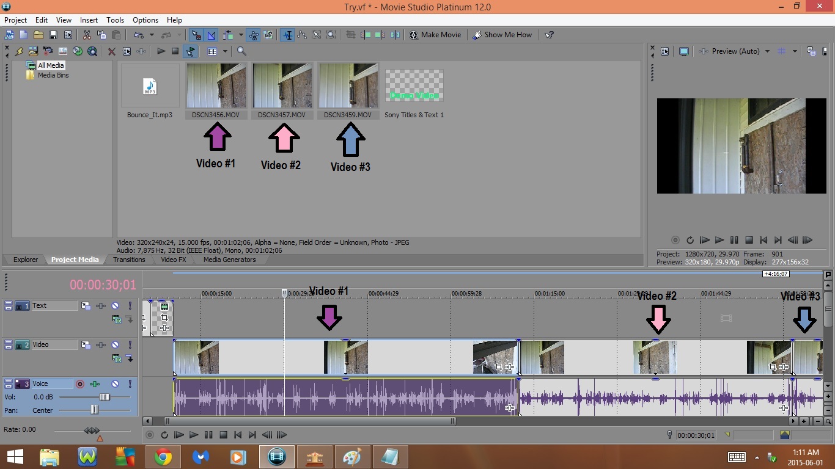Viewport: 835px width, 469px height.
Task: Click the Open project folder icon
Action: (38, 35)
